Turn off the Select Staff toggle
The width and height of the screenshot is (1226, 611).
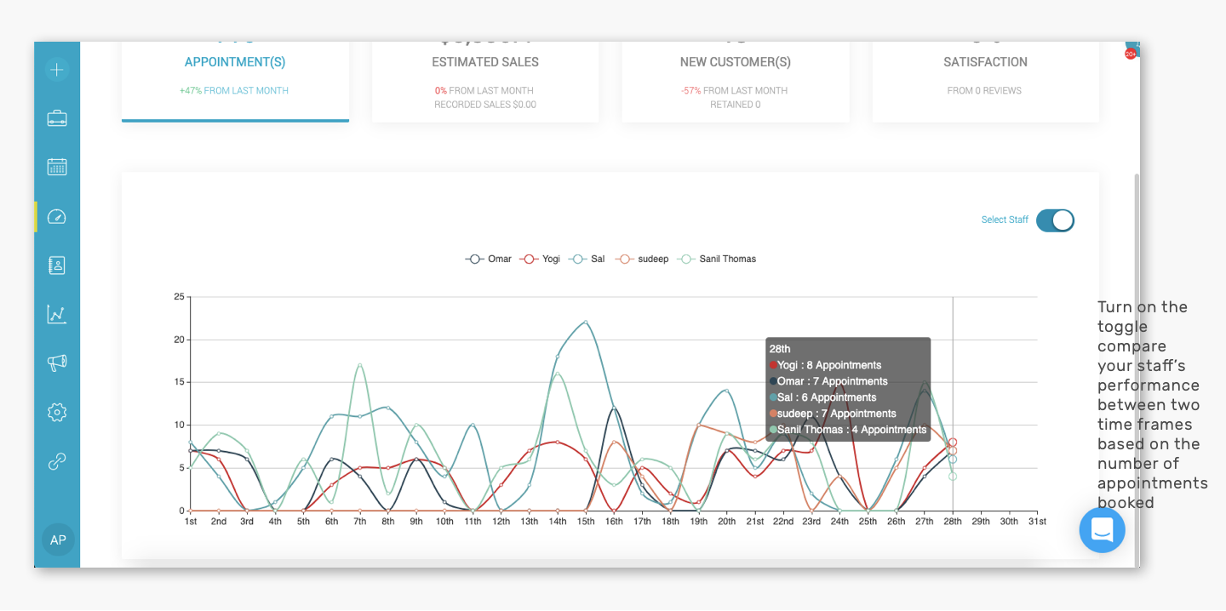click(x=1055, y=220)
